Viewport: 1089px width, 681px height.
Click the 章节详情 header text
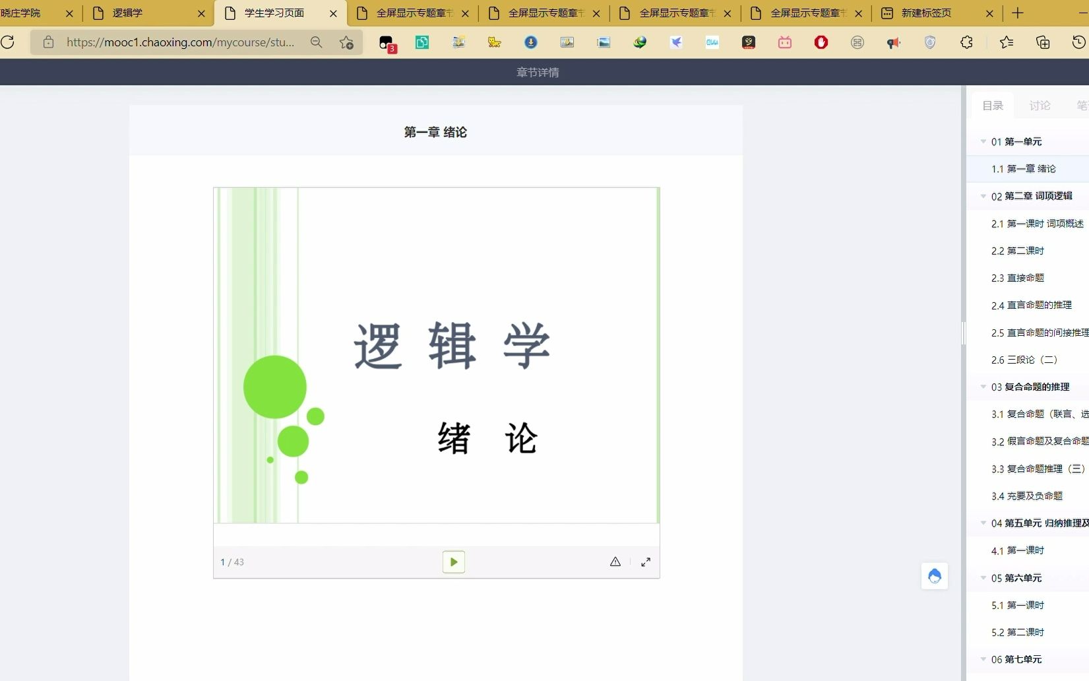538,73
